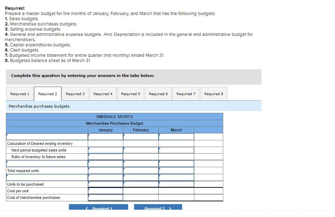Click the 'Required:' heading at the top
This screenshot has height=217, width=335.
[15, 8]
